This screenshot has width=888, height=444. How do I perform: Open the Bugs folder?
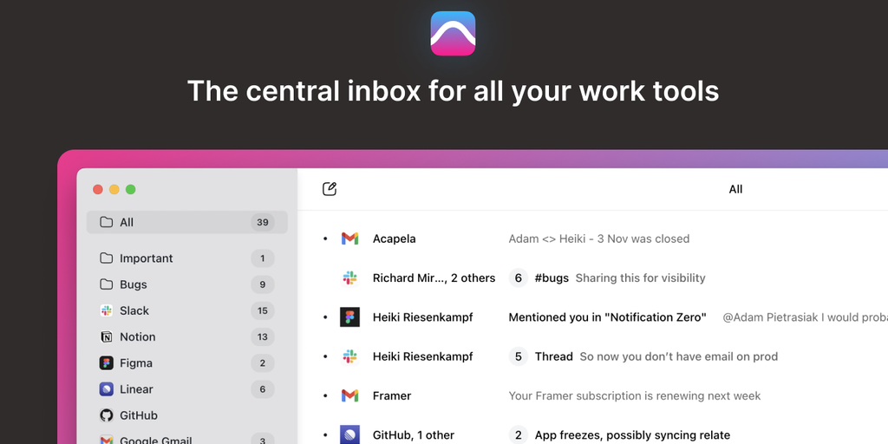[133, 284]
